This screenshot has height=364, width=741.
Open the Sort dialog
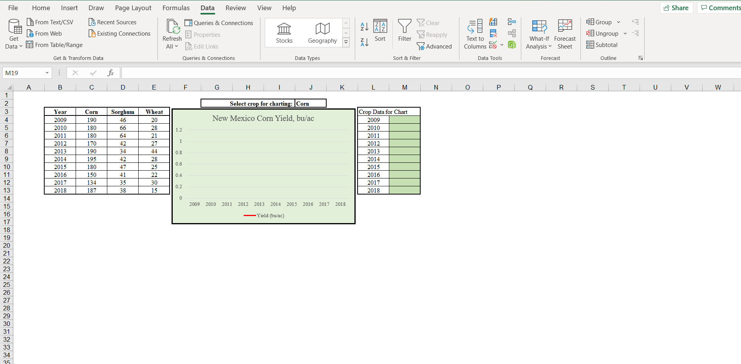point(380,31)
